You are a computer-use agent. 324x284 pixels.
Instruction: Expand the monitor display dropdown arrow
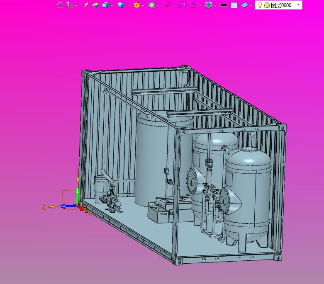tap(215, 5)
